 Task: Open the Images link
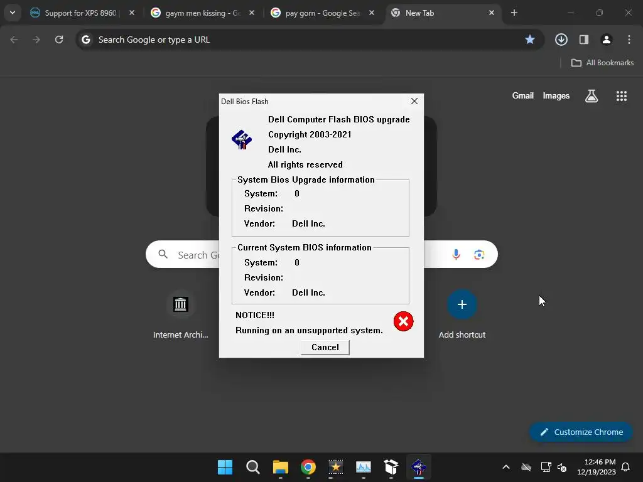point(556,96)
